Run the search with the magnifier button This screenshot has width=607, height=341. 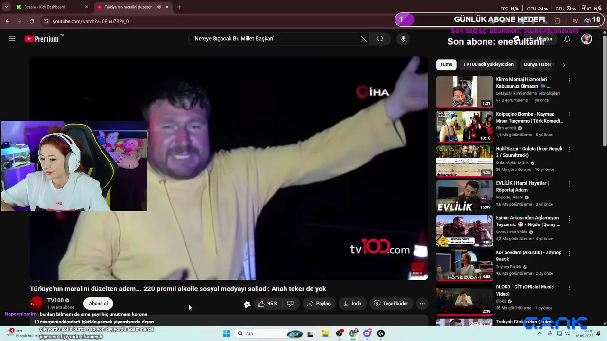(380, 39)
